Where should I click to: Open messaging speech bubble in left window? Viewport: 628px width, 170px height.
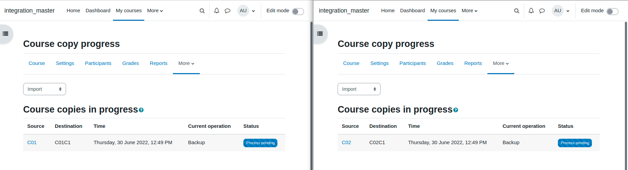point(227,11)
